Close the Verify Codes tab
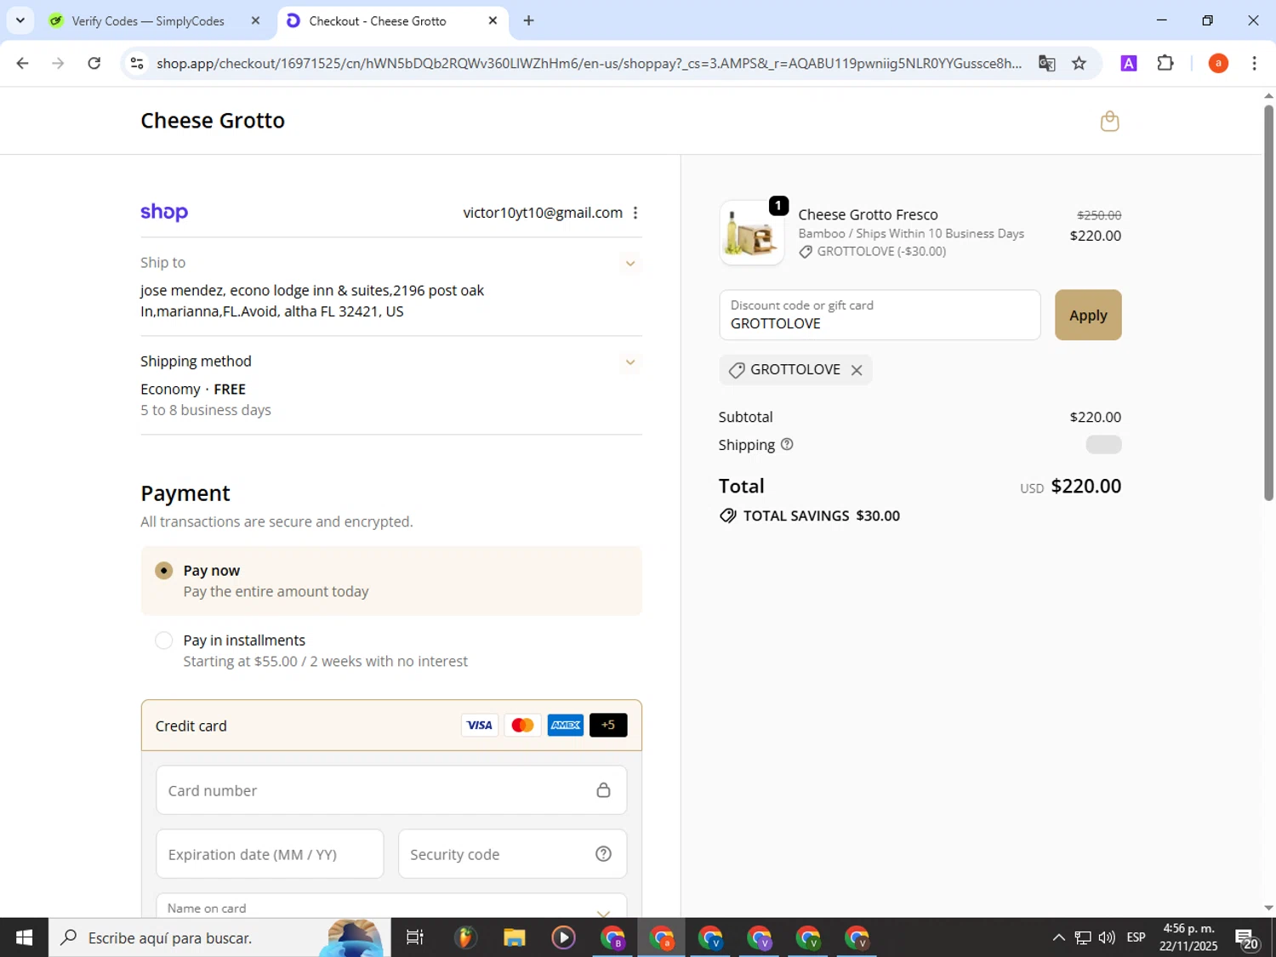The image size is (1276, 957). pyautogui.click(x=255, y=20)
